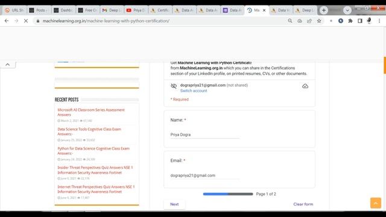Collapse the top chevron expander
Image resolution: width=386 pixels, height=217 pixels.
point(8,64)
